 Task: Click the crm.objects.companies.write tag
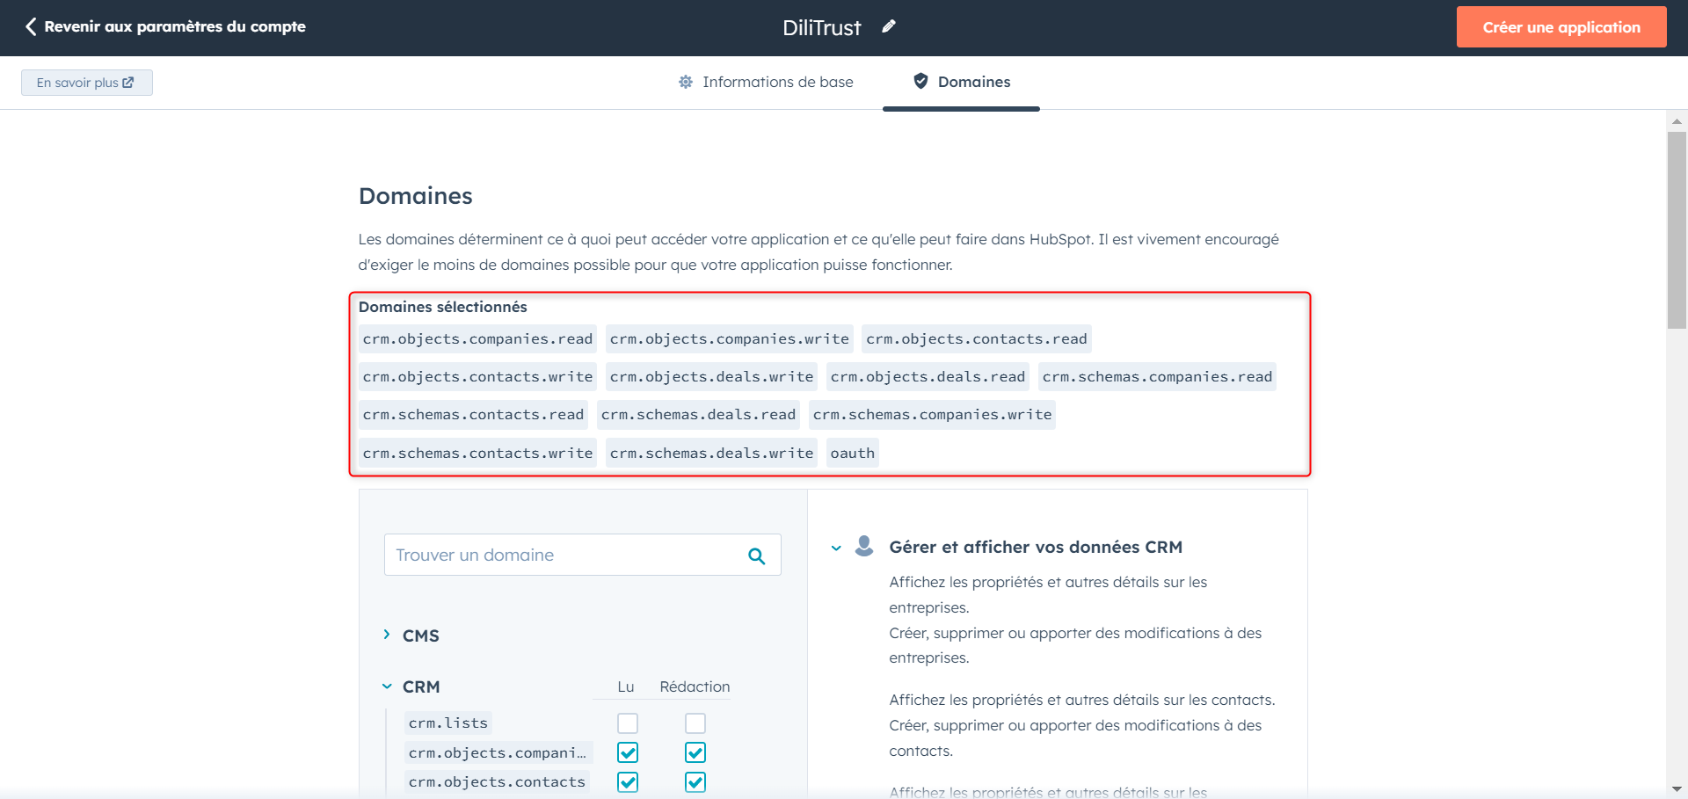click(730, 339)
